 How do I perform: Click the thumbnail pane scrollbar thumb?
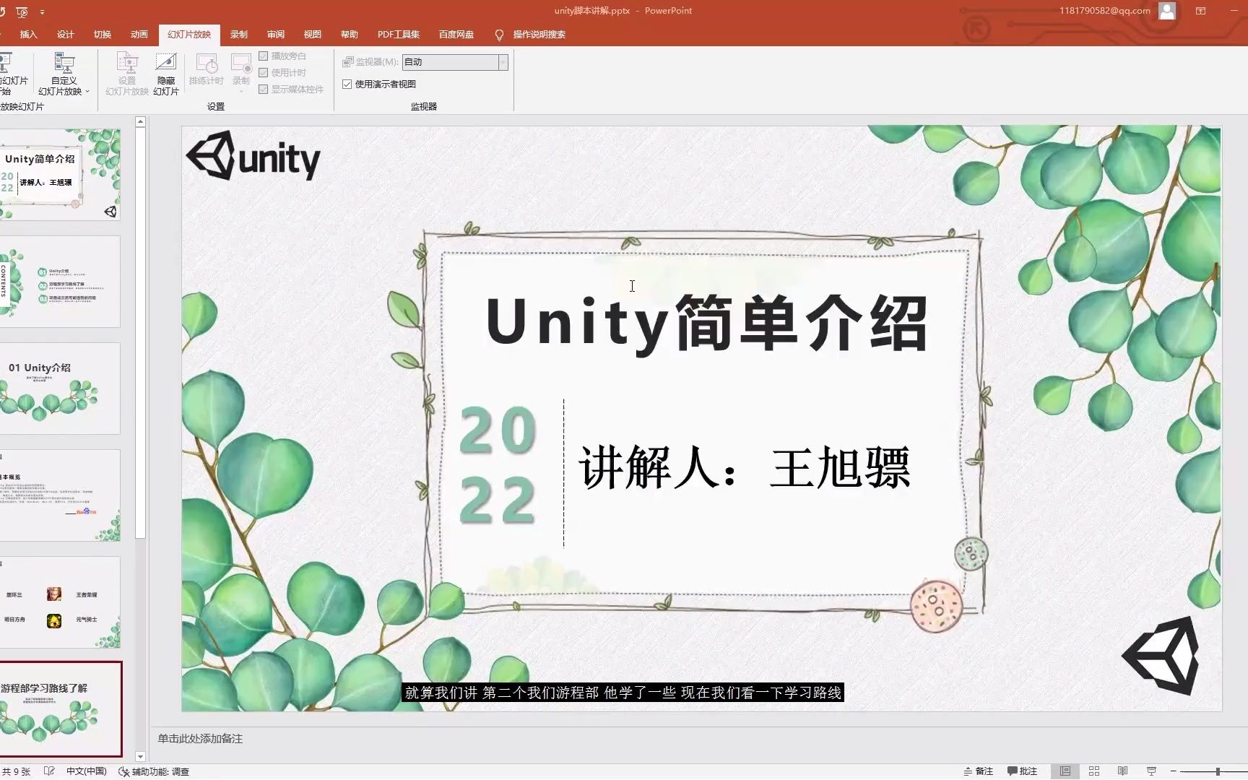[140, 334]
